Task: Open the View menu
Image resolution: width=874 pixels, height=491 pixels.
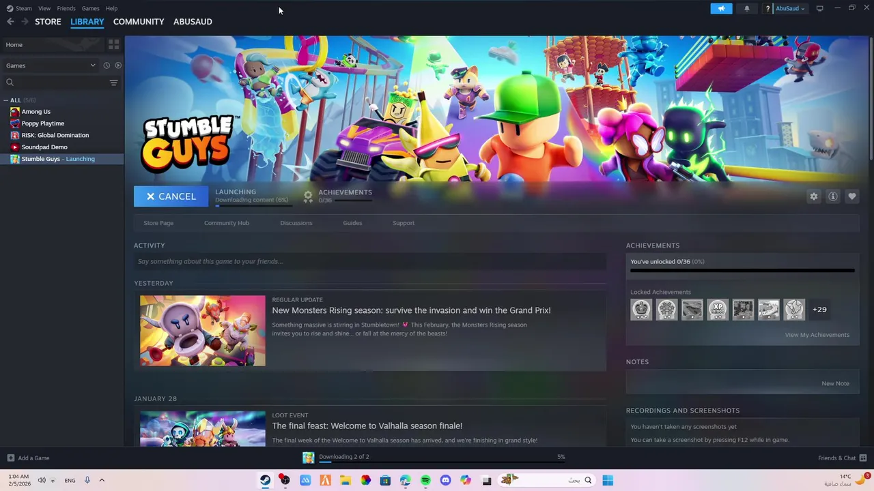Action: (44, 8)
